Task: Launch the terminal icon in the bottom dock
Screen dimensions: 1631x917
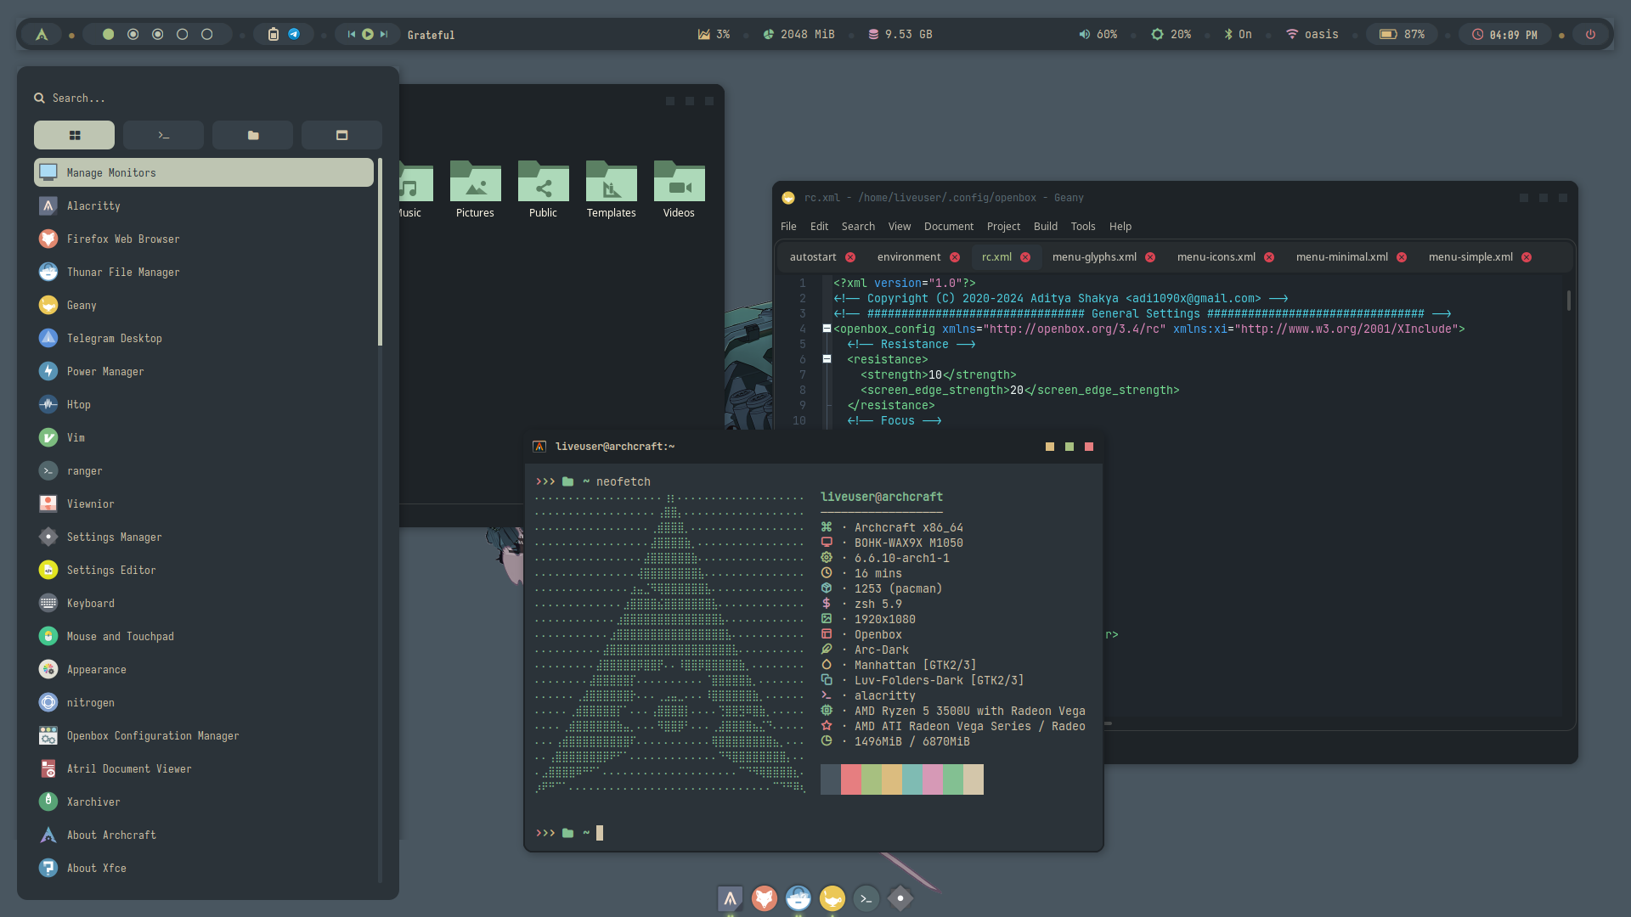Action: [866, 898]
